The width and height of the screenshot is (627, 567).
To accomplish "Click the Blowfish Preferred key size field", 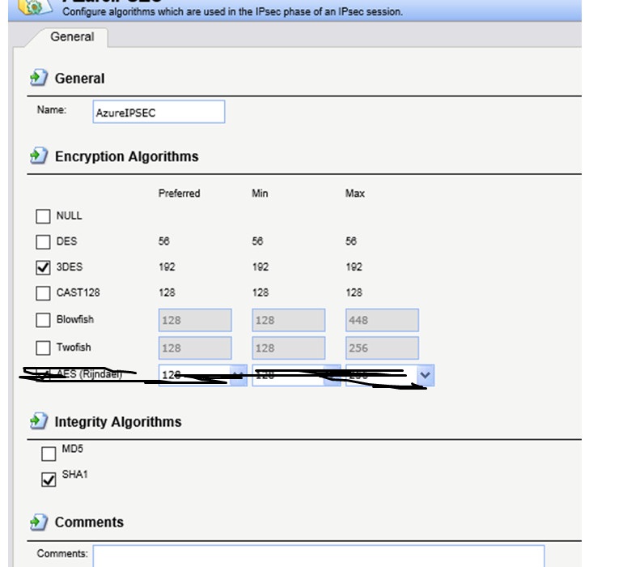I will pos(195,320).
